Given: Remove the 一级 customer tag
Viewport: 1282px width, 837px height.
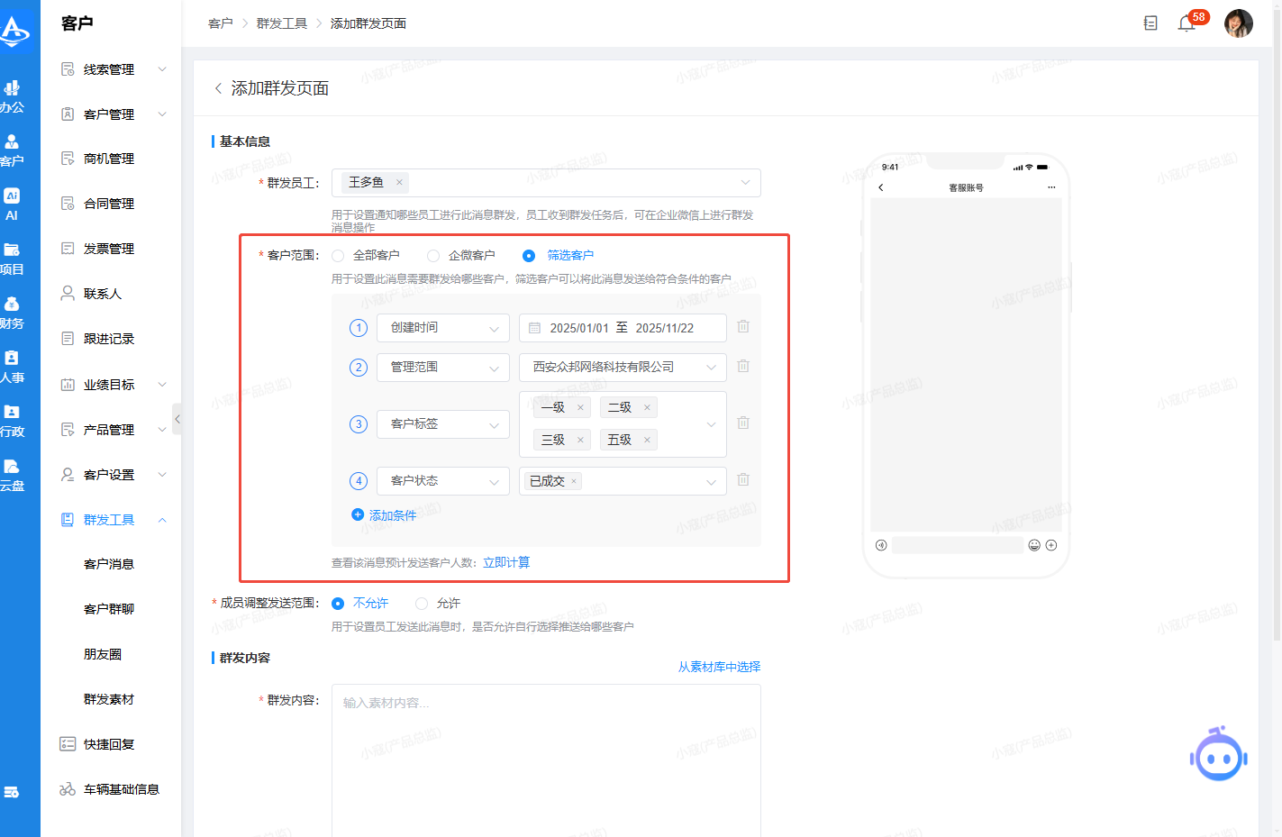Looking at the screenshot, I should pyautogui.click(x=580, y=408).
